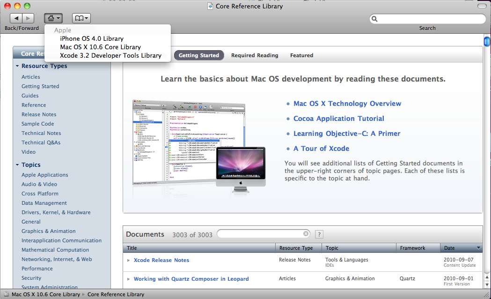Click the question mark help button
Image resolution: width=491 pixels, height=299 pixels.
[x=319, y=234]
